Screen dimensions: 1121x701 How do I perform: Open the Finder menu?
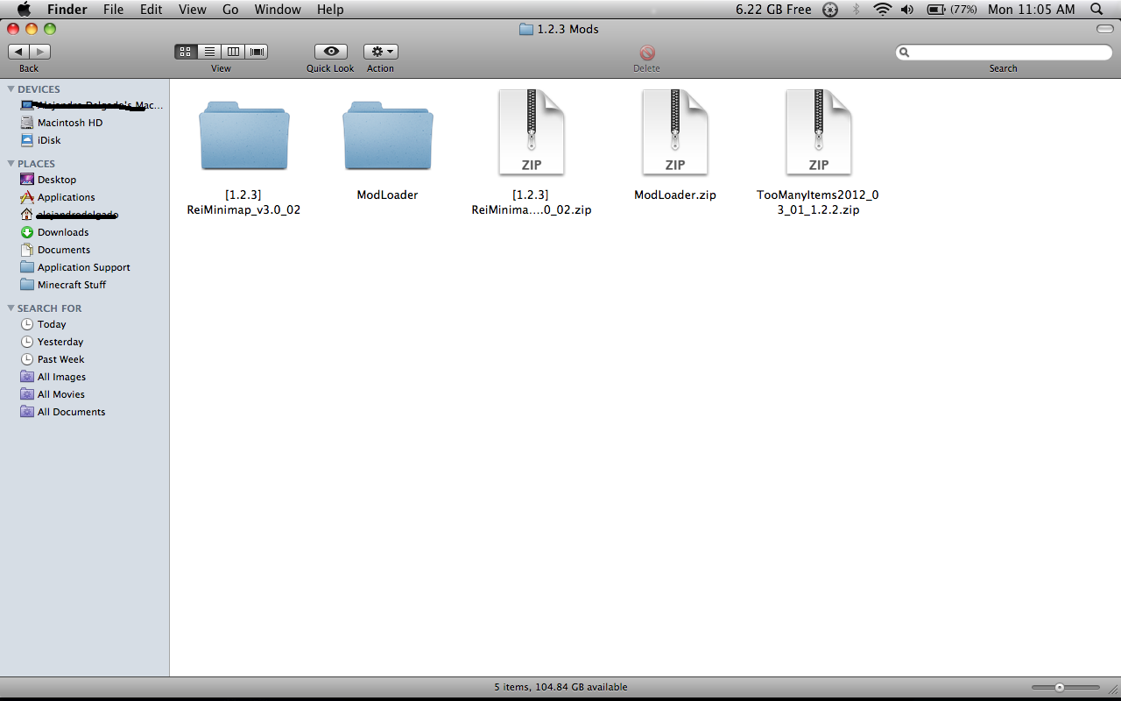click(x=66, y=10)
